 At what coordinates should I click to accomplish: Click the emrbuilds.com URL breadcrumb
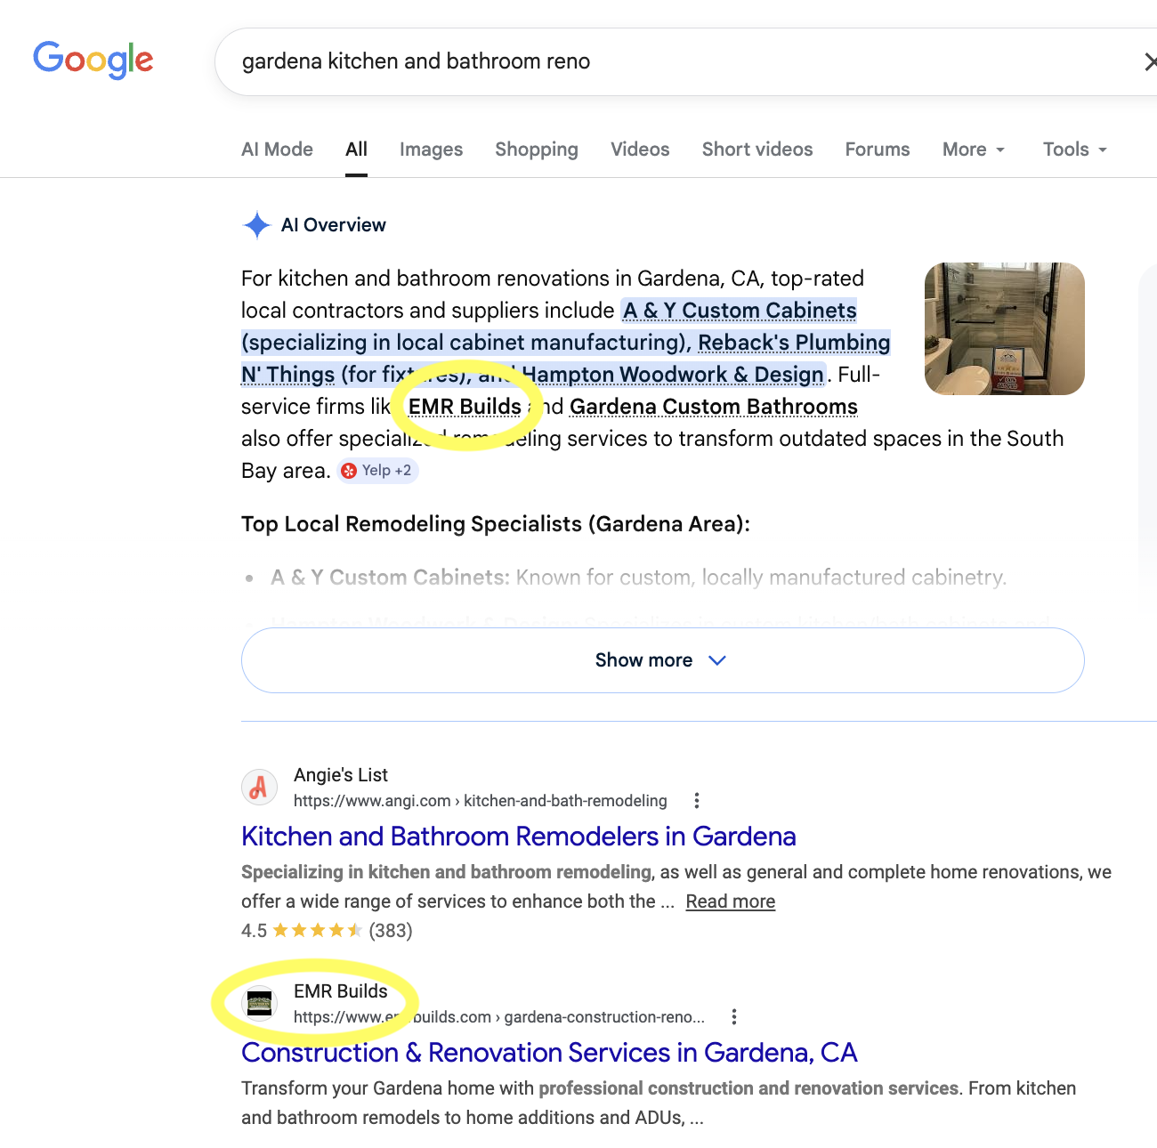pyautogui.click(x=499, y=1017)
